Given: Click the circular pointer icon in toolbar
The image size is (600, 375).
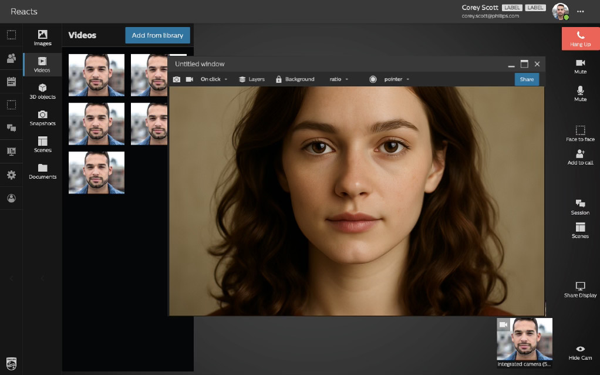Looking at the screenshot, I should 373,79.
